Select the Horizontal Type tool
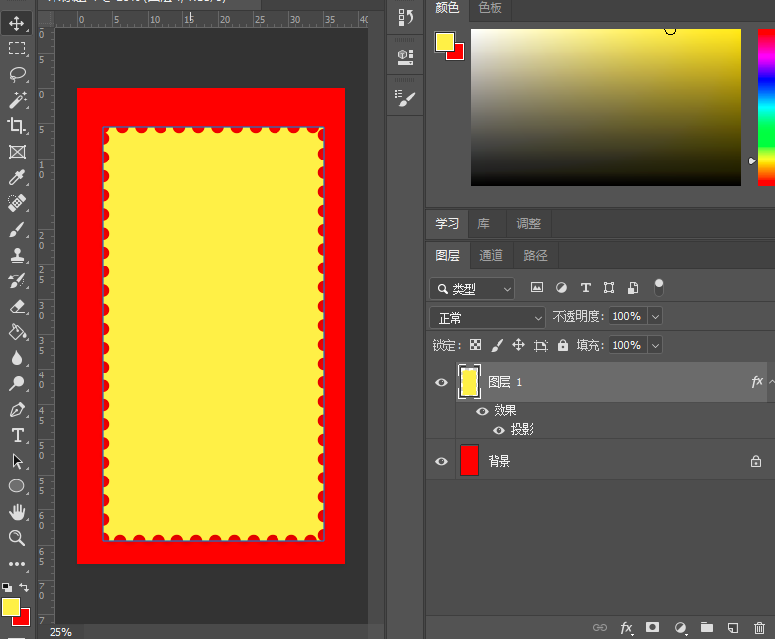This screenshot has height=639, width=775. pyautogui.click(x=17, y=435)
